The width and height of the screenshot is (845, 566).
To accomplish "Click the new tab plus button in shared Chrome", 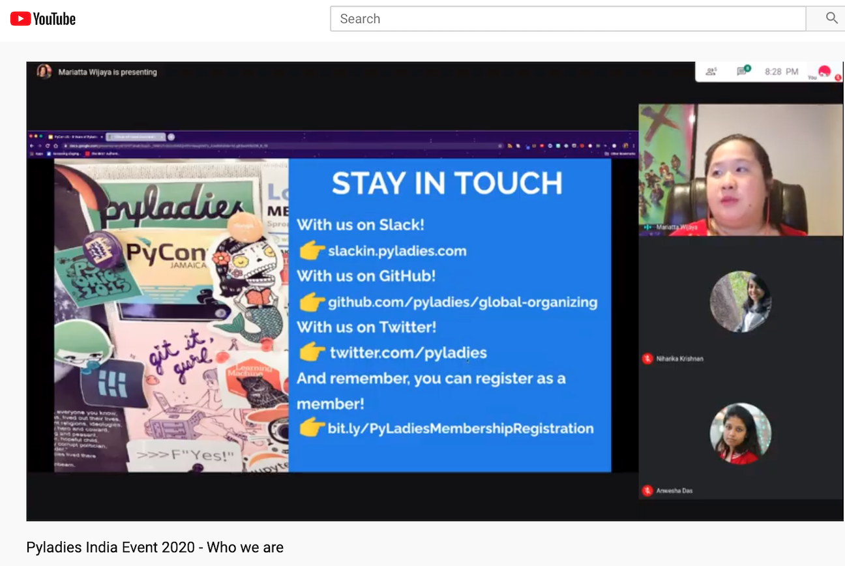I will (171, 137).
